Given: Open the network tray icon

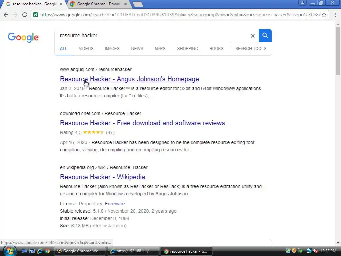Looking at the screenshot, I should pyautogui.click(x=309, y=251).
